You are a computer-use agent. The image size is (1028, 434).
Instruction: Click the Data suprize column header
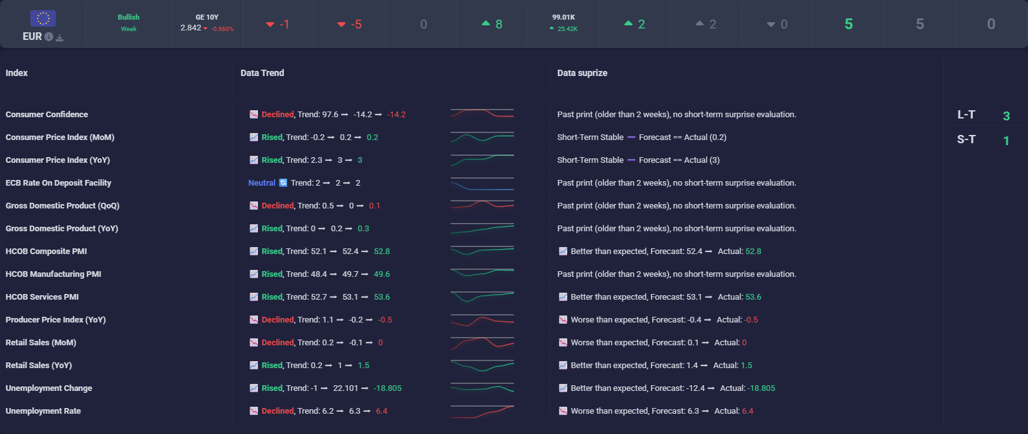click(x=582, y=73)
